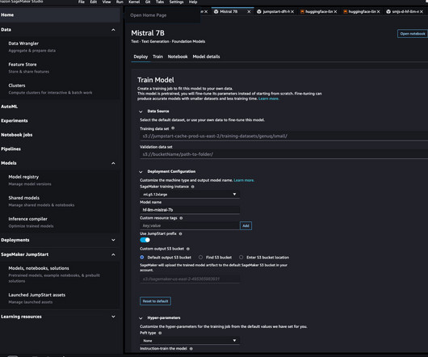Screen dimensions: 428x357
Task: Open the Edit menu
Action: [94, 2]
